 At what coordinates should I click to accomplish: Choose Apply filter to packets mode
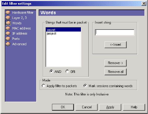pos(43,86)
